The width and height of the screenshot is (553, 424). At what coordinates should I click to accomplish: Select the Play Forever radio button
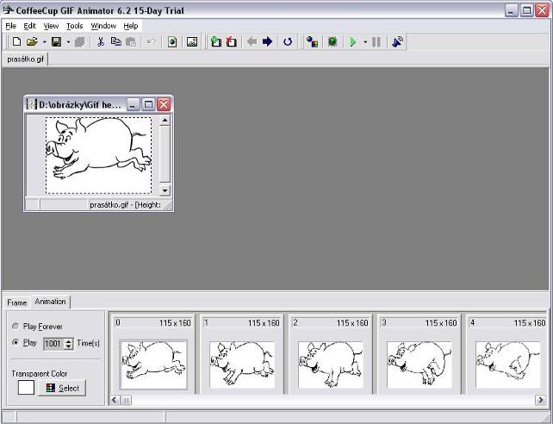click(16, 327)
